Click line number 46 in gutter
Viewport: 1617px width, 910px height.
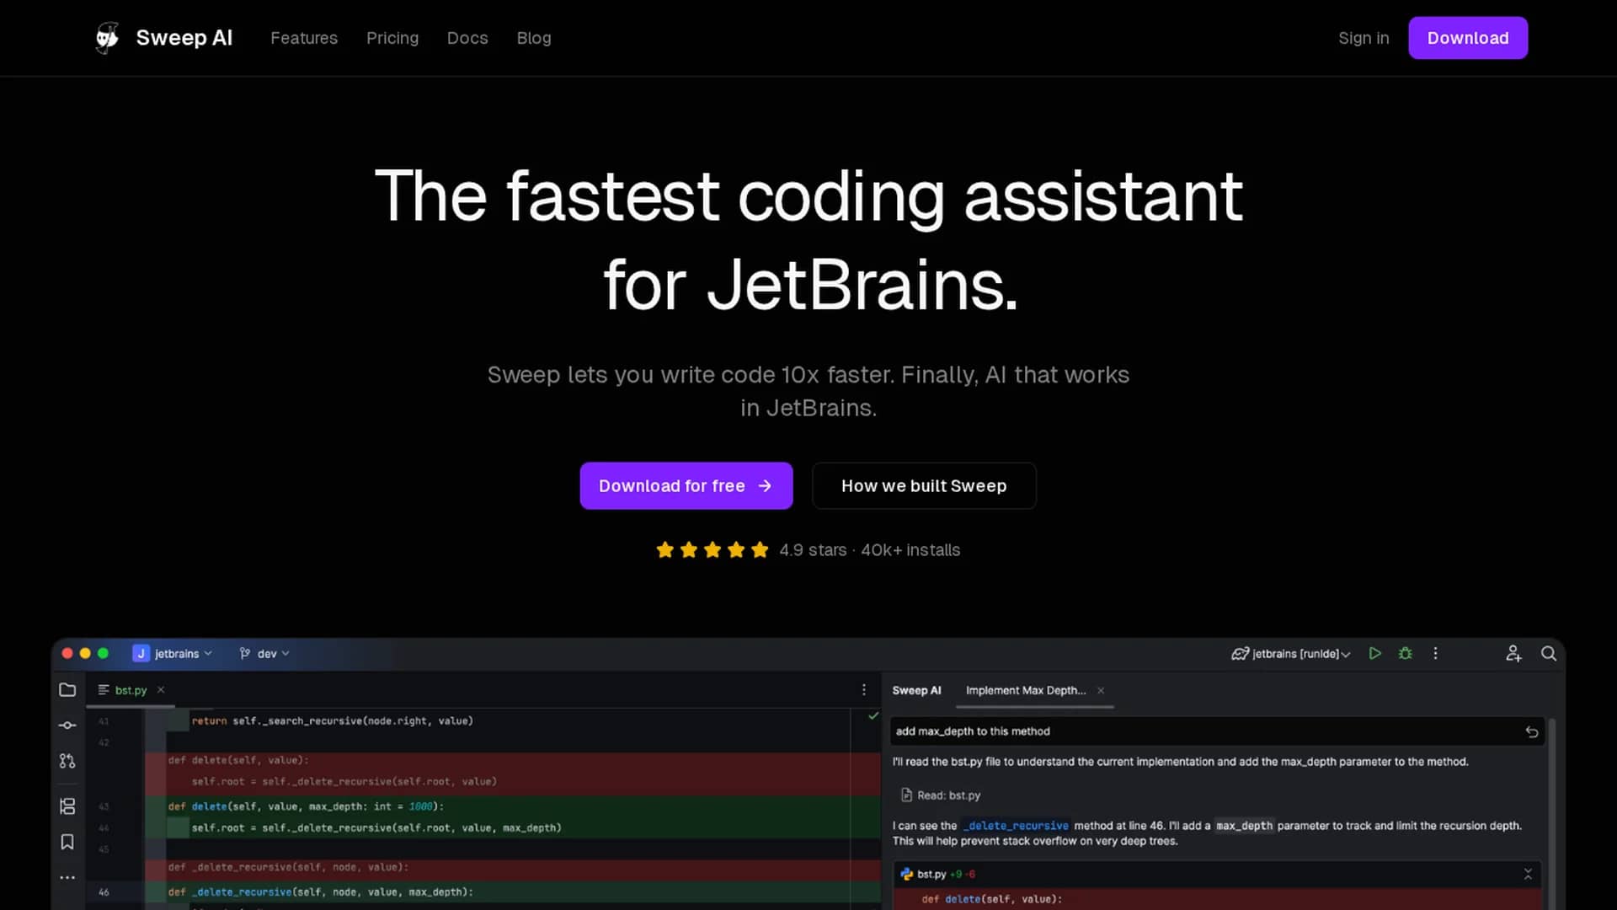click(x=104, y=892)
